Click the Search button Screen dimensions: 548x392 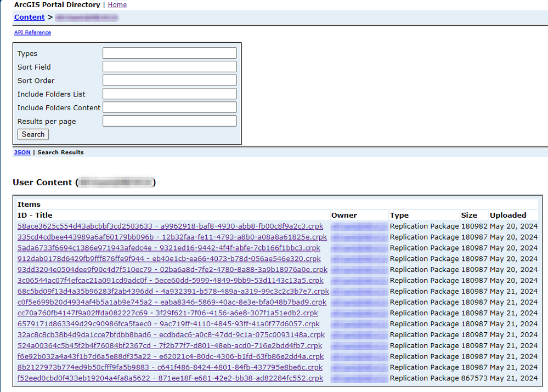33,134
